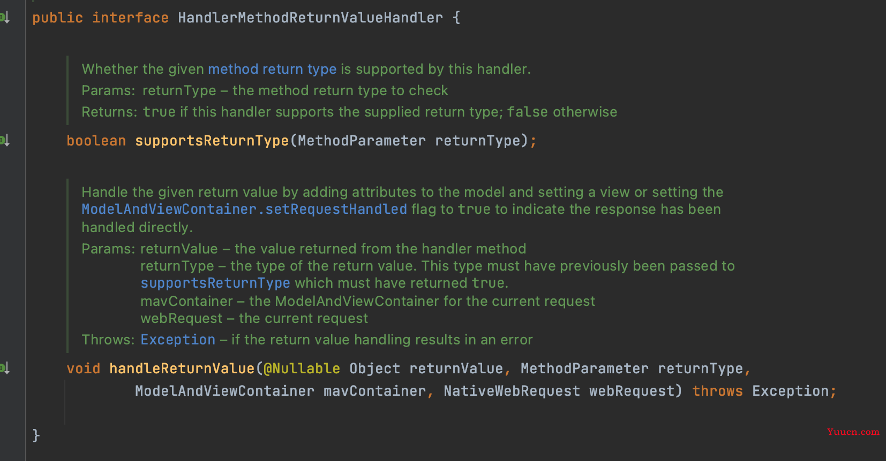Click the interface keyword

[x=131, y=18]
